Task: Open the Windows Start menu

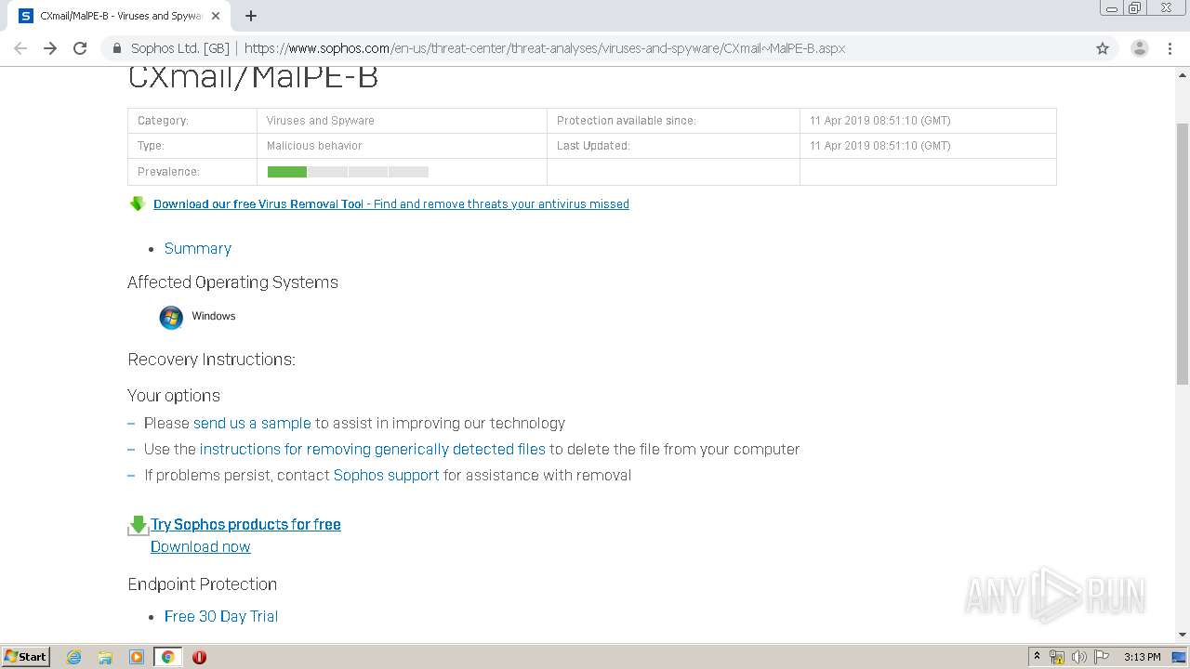Action: pyautogui.click(x=26, y=656)
